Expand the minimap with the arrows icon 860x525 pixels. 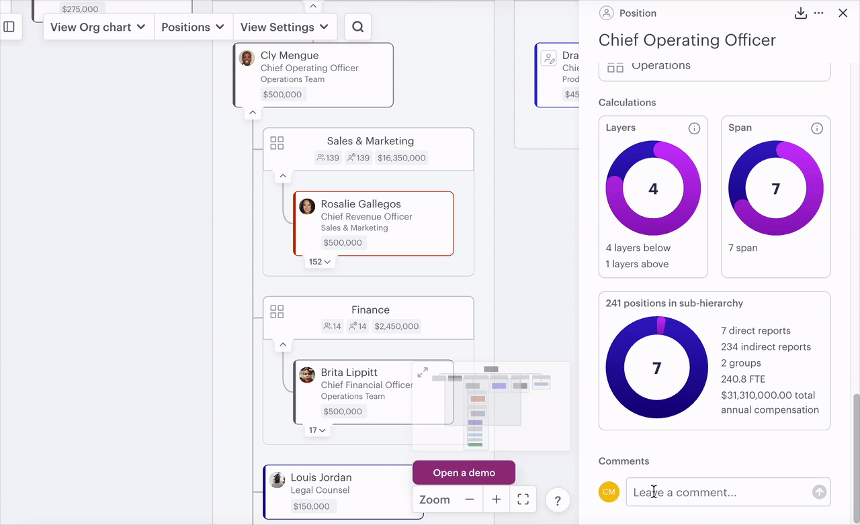coord(423,372)
